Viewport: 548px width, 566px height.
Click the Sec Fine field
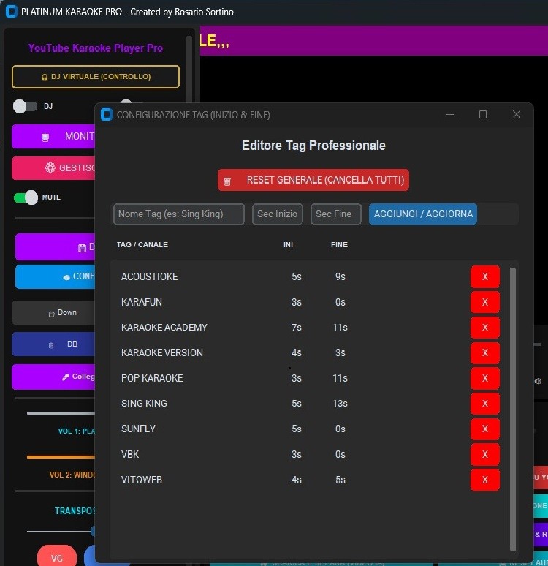point(335,214)
